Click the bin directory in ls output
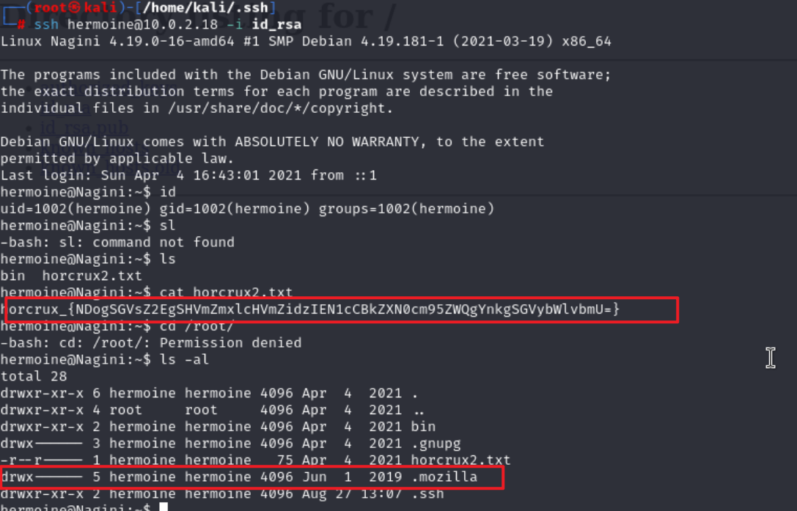Screen dimensions: 797x511 (12, 276)
